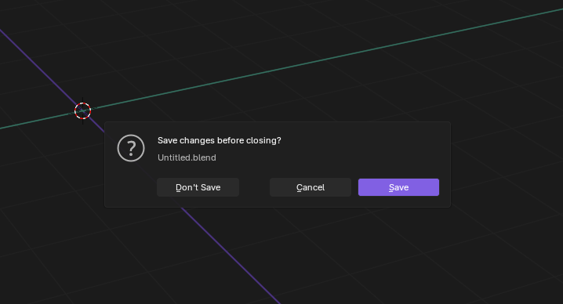Click the red-white dashed 3D cursor ring
563x304 pixels.
[82, 111]
